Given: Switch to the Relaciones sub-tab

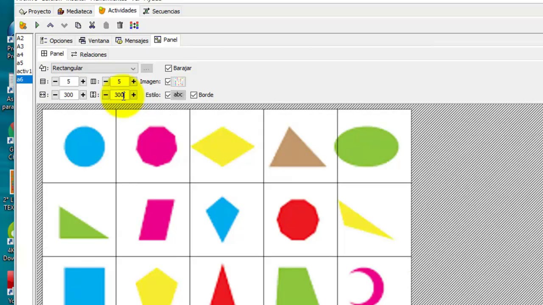Looking at the screenshot, I should pos(89,55).
